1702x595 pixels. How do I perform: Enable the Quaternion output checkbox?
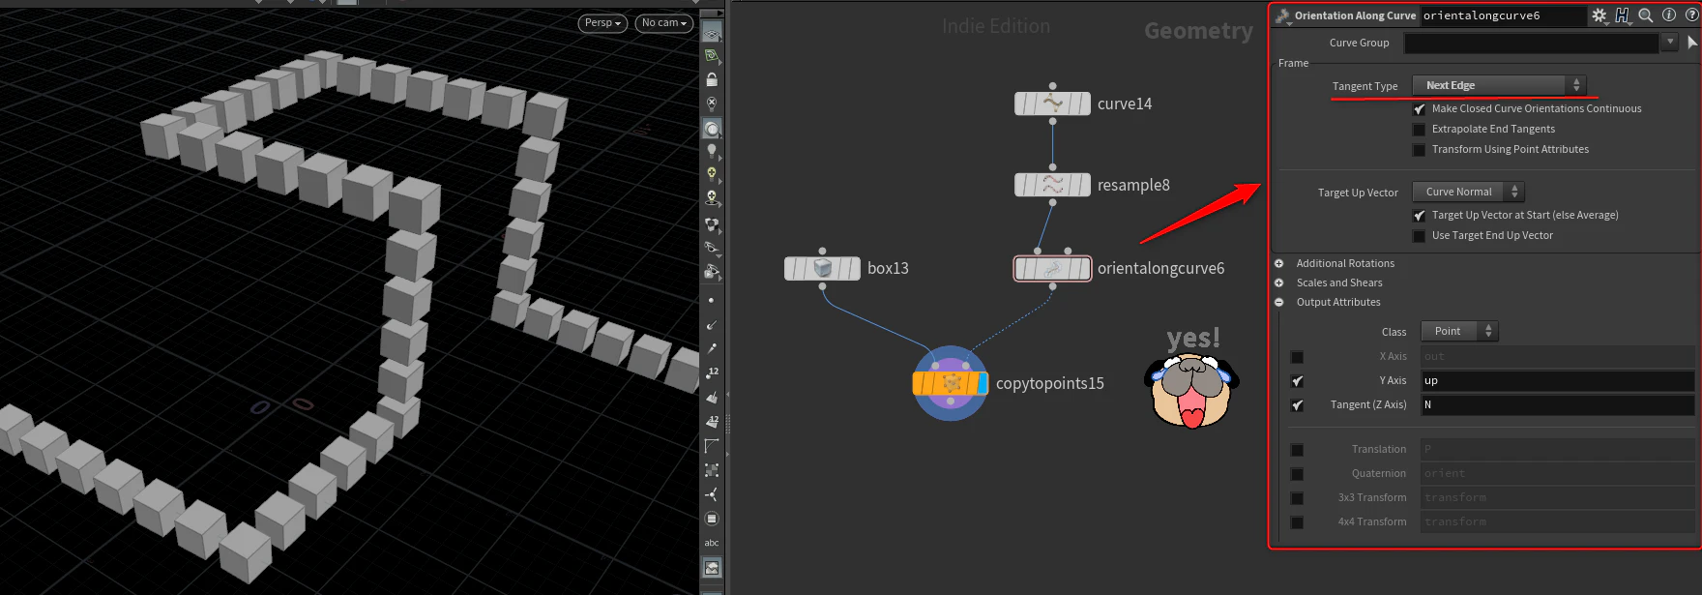tap(1297, 474)
